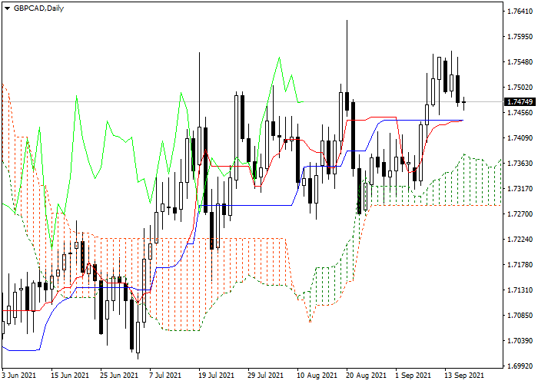Click price level 1.72240 on the scale
Image resolution: width=538 pixels, height=384 pixels.
[520, 240]
